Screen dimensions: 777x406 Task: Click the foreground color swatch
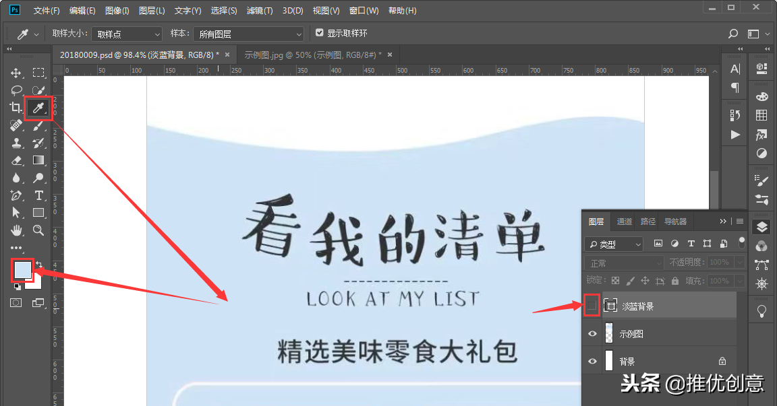(x=22, y=270)
